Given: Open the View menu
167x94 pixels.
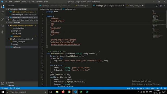Looking at the screenshot, I should point(24,2).
